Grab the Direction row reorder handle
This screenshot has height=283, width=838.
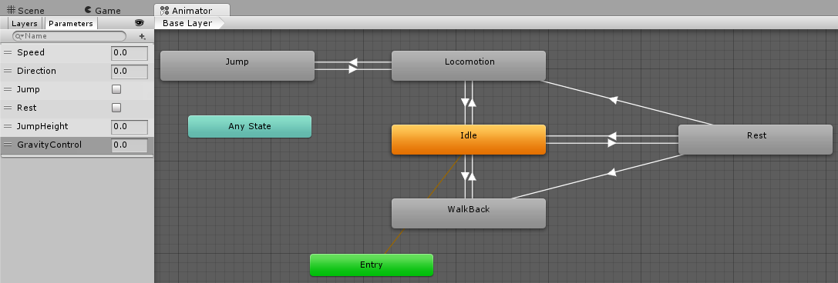(x=8, y=71)
